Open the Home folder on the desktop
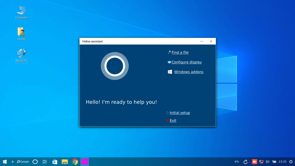This screenshot has width=295, height=166. [x=21, y=32]
